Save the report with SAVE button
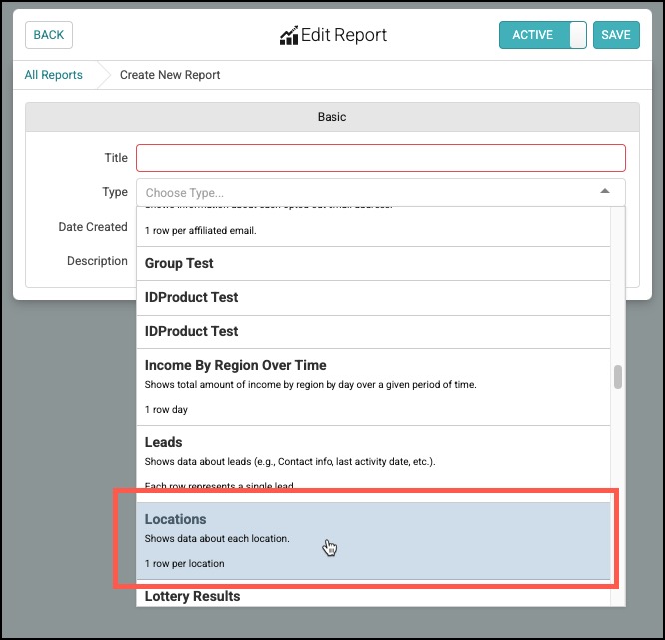Screen dimensions: 665x640 click(x=616, y=35)
